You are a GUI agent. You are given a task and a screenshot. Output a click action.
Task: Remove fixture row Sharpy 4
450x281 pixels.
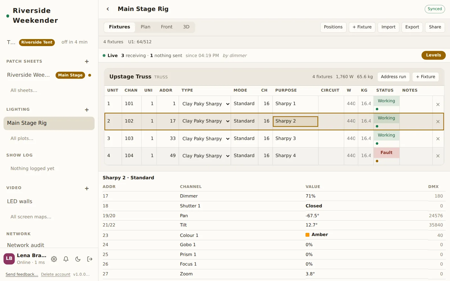click(x=438, y=156)
